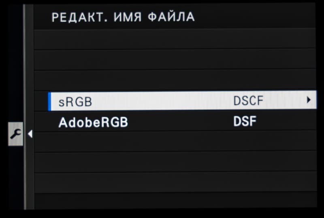Screen dimensions: 324x218
Task: Click the empty row directly above sRGB
Action: 174,80
